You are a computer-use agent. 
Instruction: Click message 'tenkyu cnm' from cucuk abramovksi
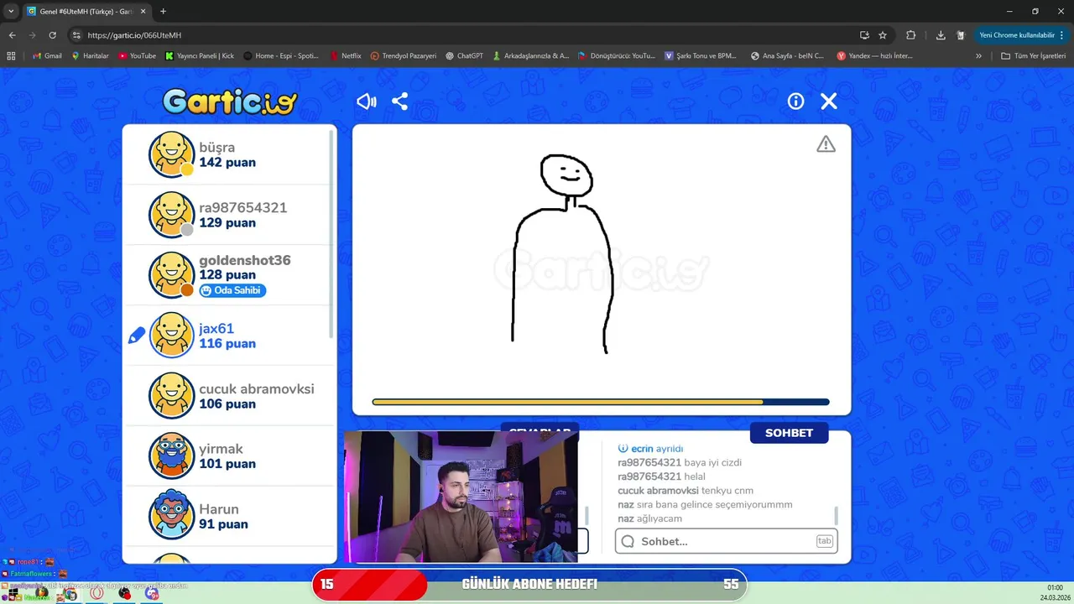pyautogui.click(x=727, y=491)
